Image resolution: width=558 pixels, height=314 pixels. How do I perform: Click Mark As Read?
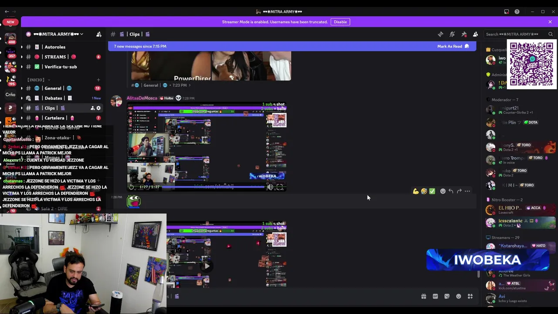click(453, 46)
